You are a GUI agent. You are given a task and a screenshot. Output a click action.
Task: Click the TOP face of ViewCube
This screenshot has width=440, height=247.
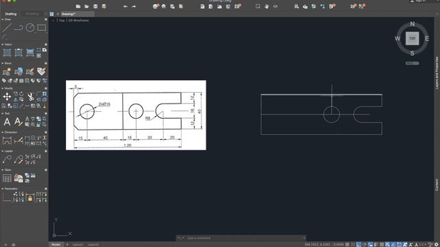412,38
